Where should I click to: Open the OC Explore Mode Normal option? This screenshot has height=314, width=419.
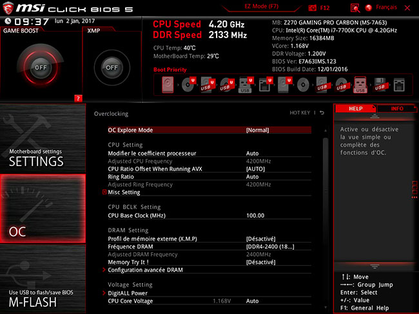click(x=257, y=130)
